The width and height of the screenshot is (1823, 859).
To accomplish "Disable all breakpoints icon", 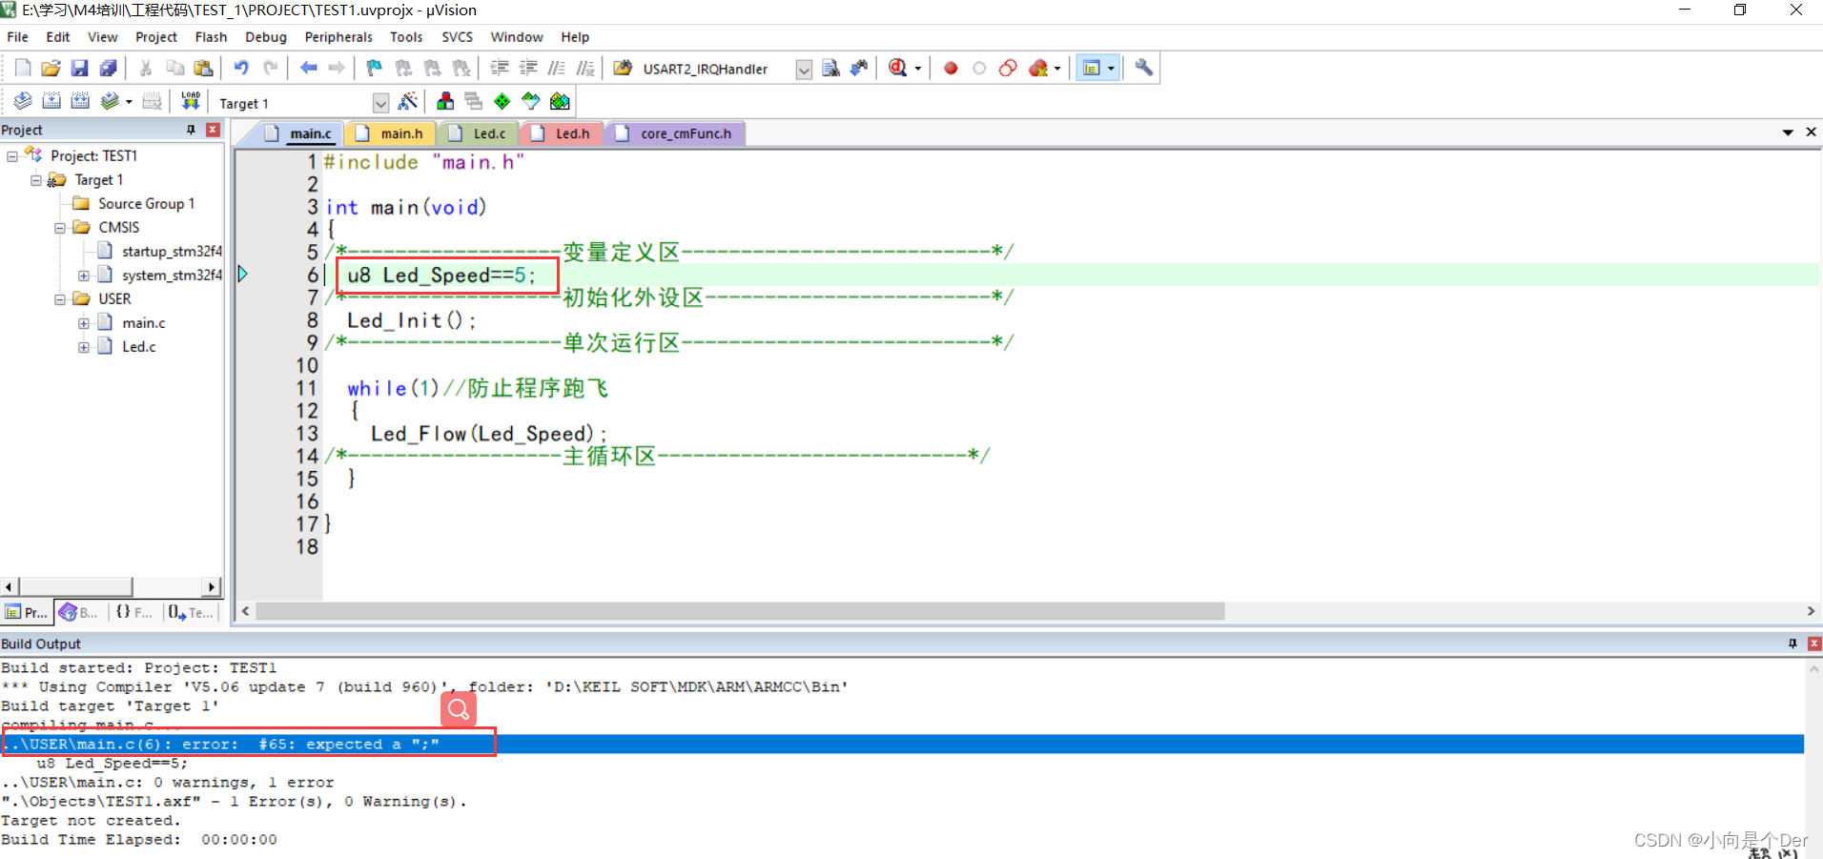I will [1008, 68].
